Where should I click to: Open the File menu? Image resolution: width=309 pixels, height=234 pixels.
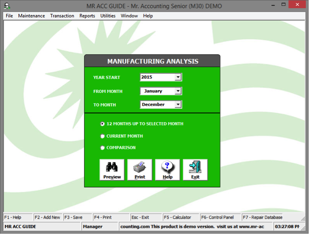click(9, 16)
